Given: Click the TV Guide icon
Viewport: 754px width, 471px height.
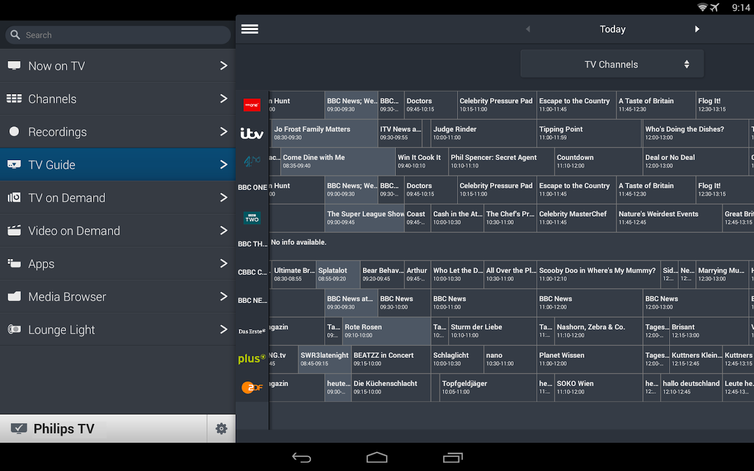Looking at the screenshot, I should tap(14, 164).
